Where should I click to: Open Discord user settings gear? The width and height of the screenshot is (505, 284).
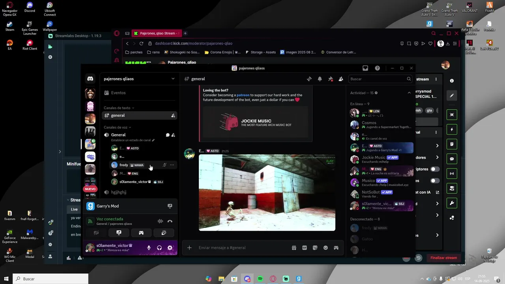click(x=170, y=248)
